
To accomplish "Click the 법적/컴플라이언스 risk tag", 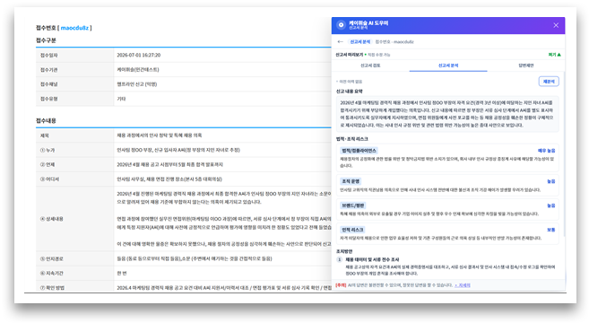I will tap(359, 151).
